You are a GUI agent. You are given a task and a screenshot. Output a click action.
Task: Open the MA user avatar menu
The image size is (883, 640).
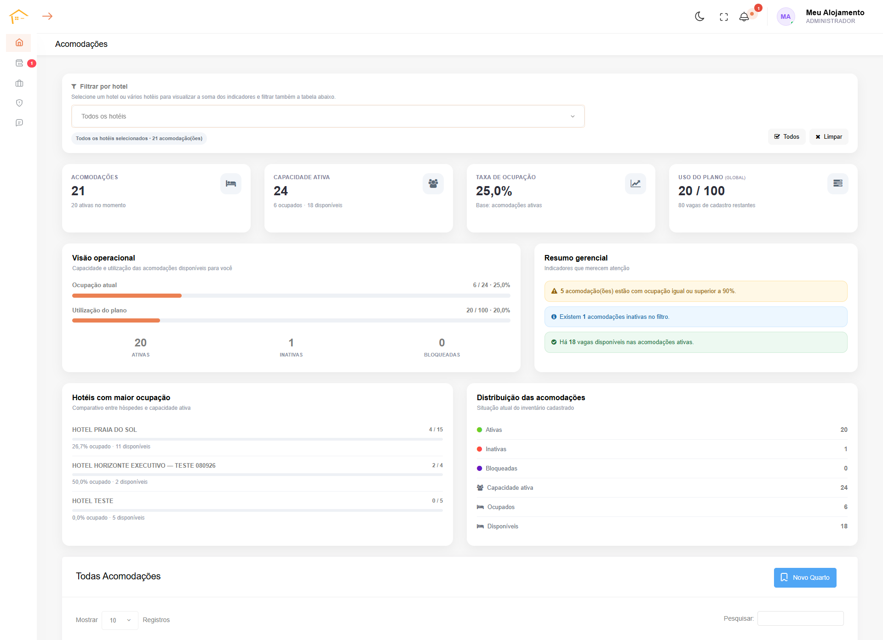point(786,17)
